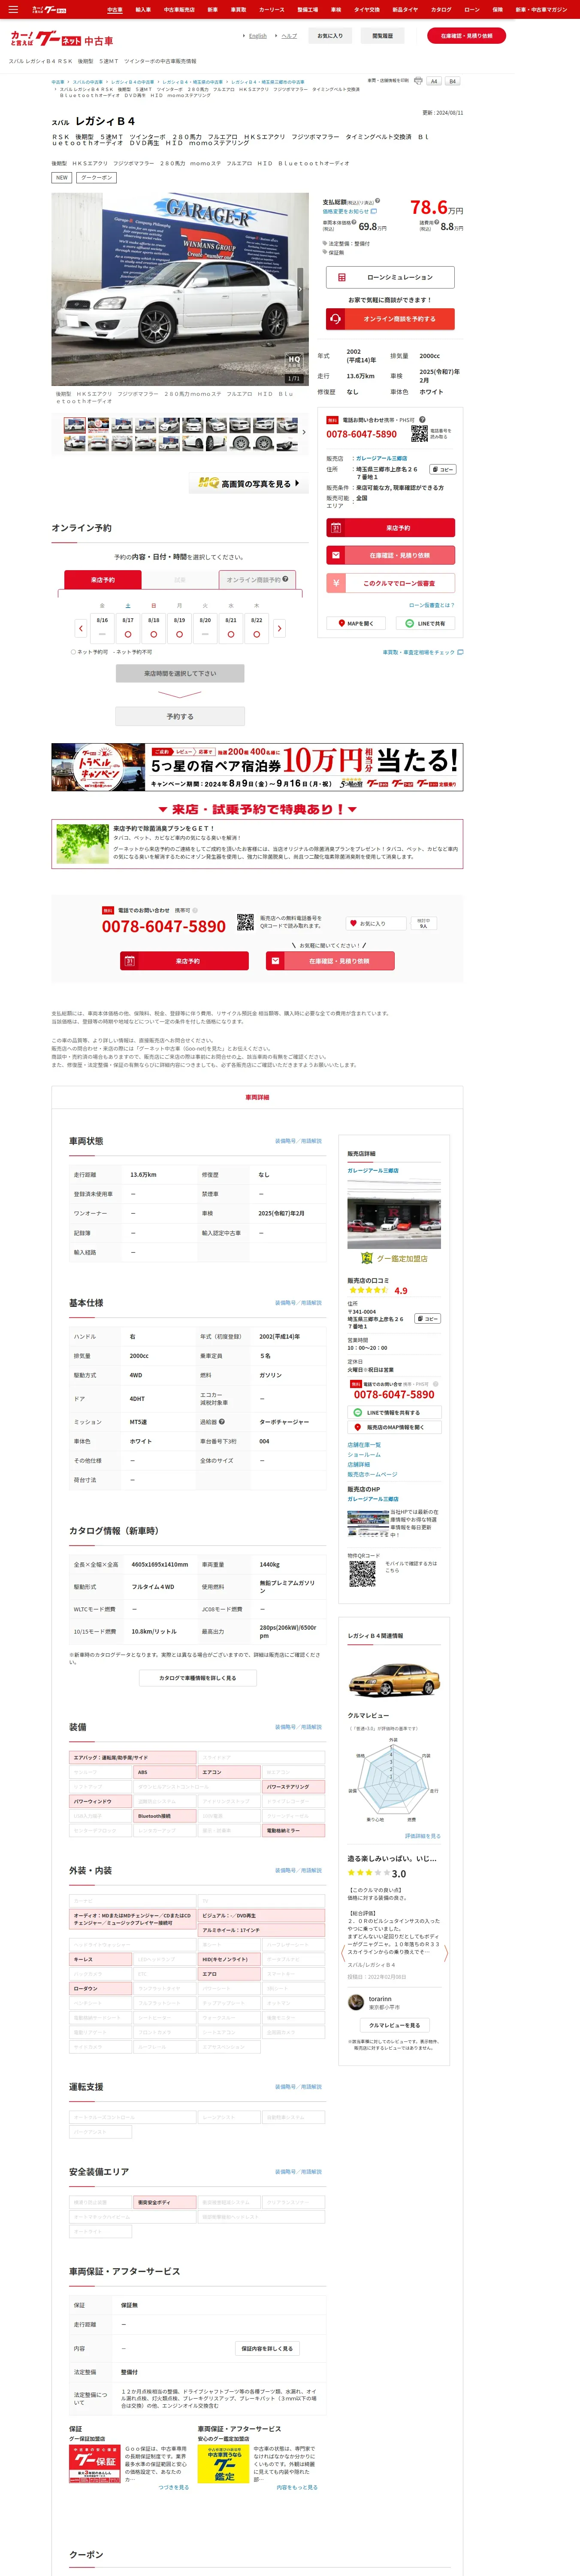
Task: Open the カーリース top nav item
Action: pos(272,9)
